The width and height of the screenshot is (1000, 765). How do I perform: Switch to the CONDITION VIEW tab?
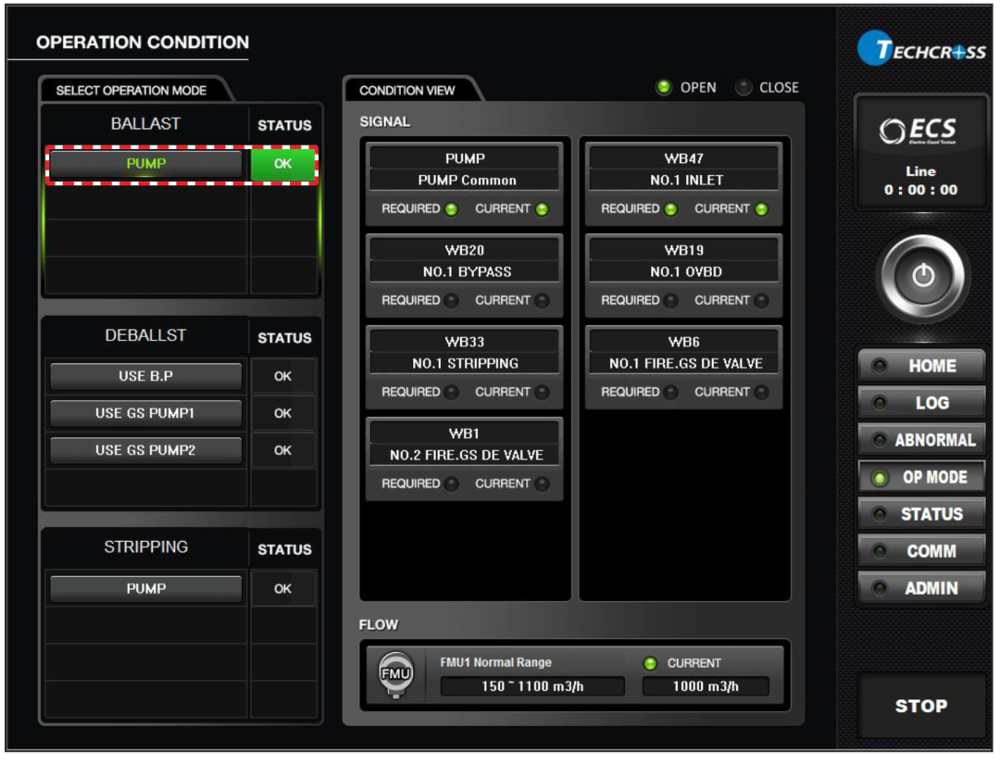pyautogui.click(x=407, y=91)
